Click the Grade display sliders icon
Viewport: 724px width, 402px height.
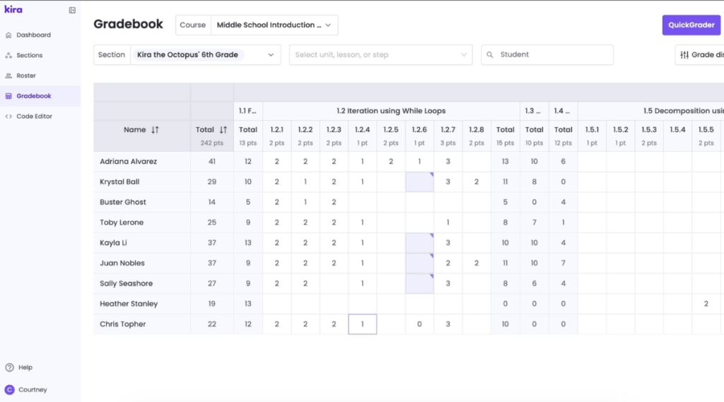[684, 54]
